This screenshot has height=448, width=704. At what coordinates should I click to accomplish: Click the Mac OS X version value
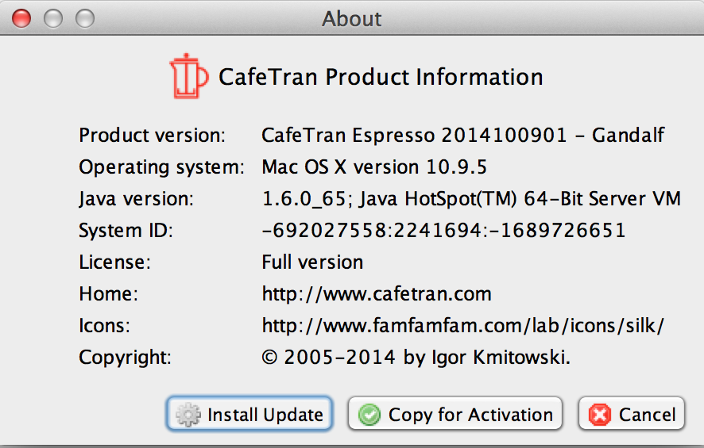[x=373, y=167]
